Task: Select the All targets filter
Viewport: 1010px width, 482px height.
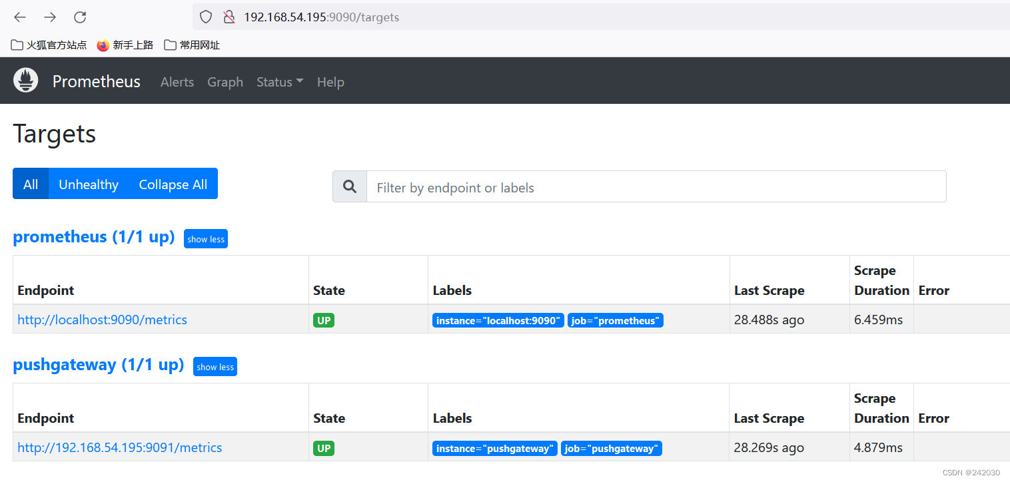Action: (31, 184)
